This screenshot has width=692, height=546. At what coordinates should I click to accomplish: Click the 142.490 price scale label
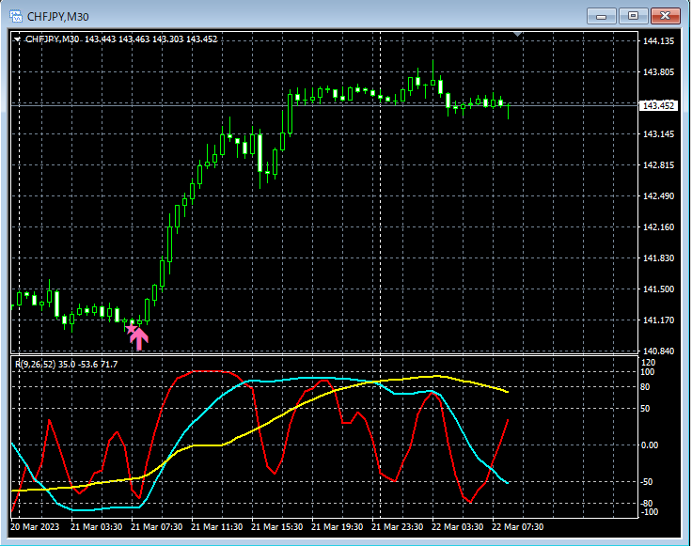(x=658, y=196)
